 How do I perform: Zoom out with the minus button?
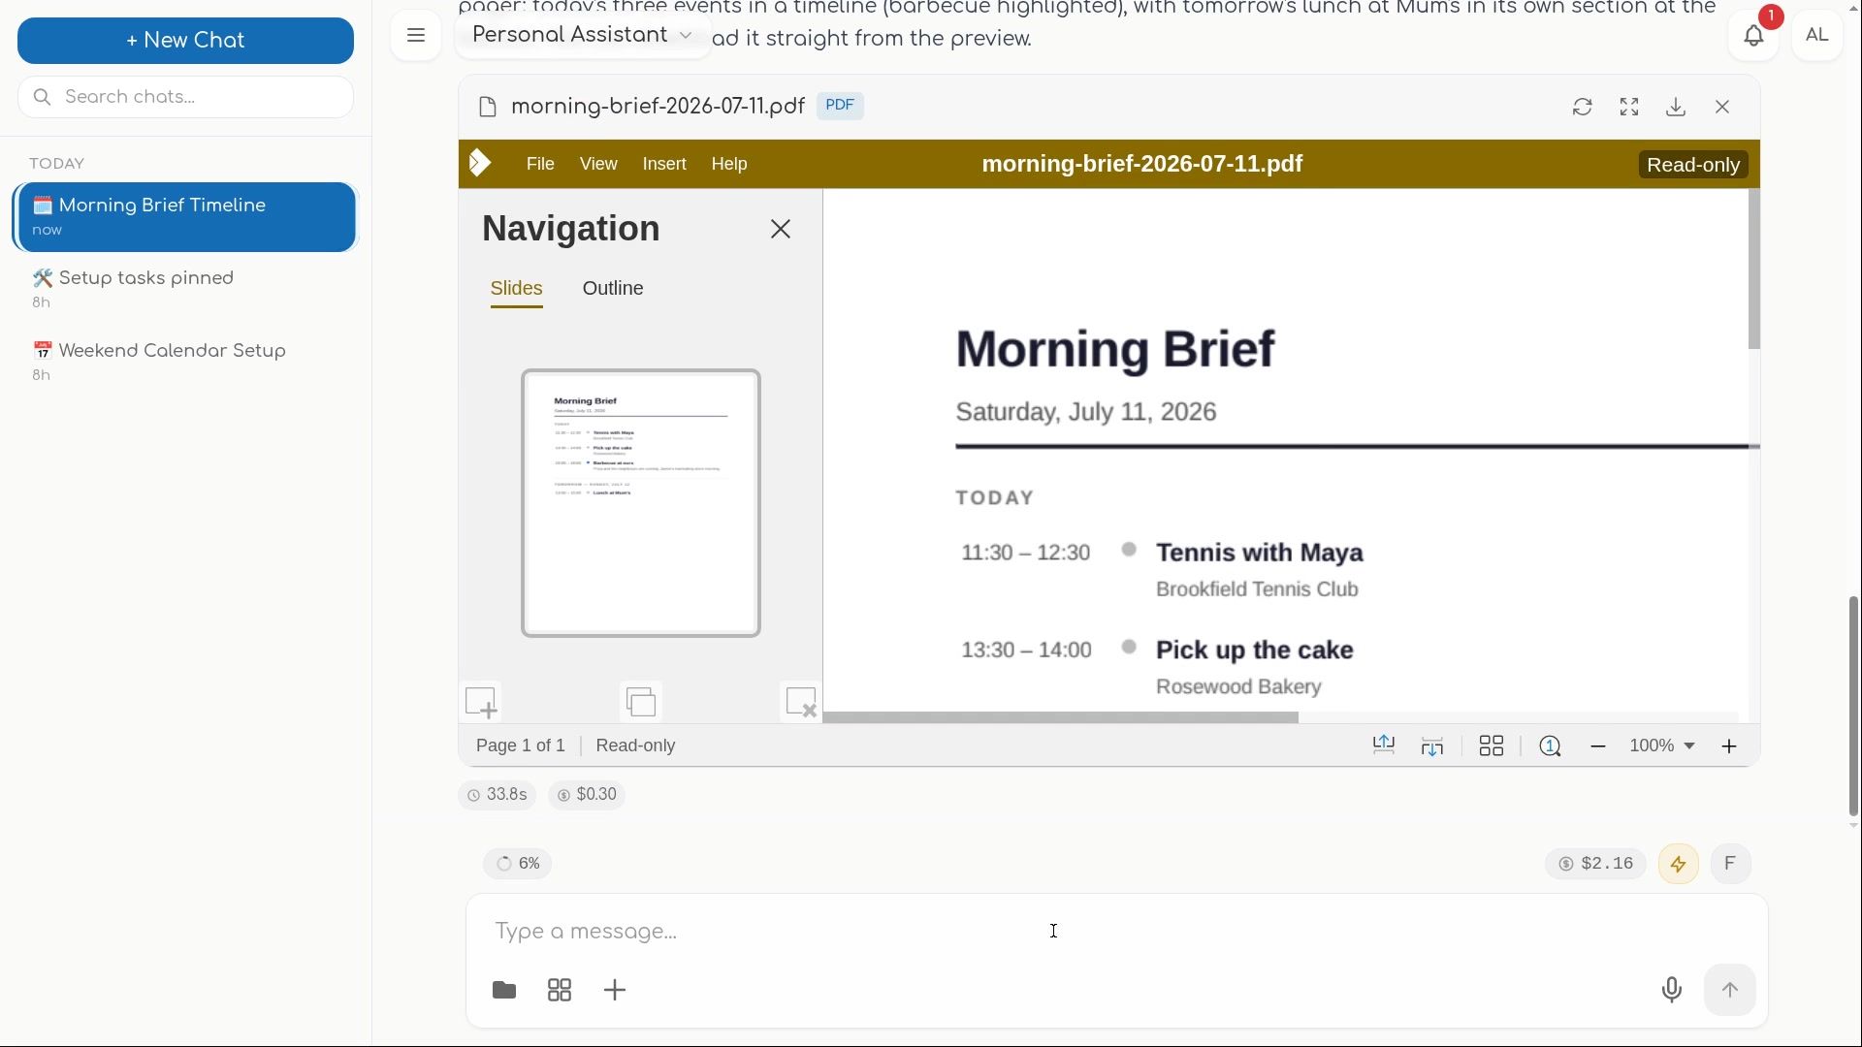(1599, 746)
